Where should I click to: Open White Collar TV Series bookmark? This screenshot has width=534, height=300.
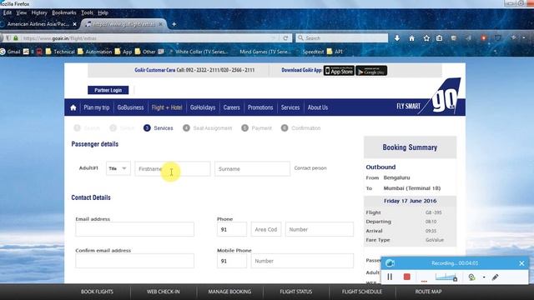[x=199, y=52]
